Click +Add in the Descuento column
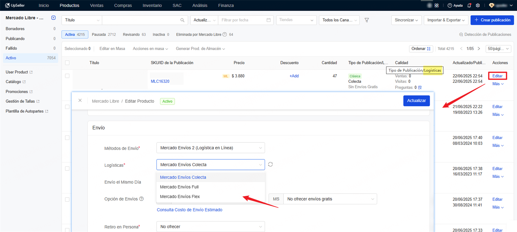517x232 pixels. coord(294,76)
